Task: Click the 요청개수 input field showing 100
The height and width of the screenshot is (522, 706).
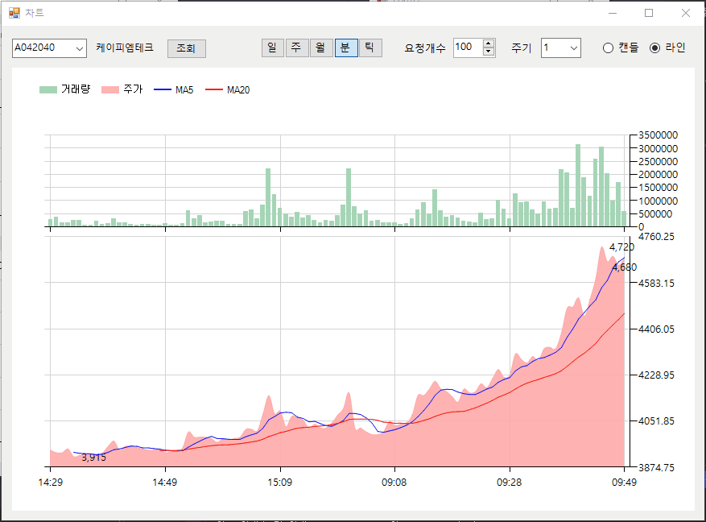Action: tap(468, 48)
